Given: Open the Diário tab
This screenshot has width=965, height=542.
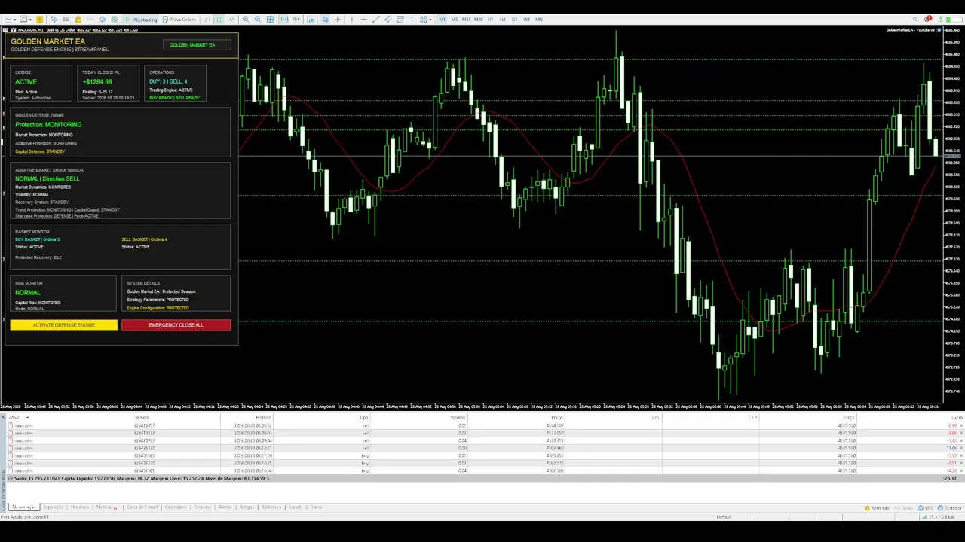Looking at the screenshot, I should coord(316,507).
